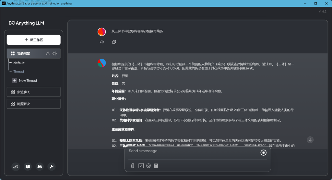
Task: Stop generating response with the stop button
Action: point(263,152)
